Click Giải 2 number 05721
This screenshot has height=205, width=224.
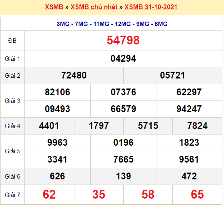click(172, 75)
